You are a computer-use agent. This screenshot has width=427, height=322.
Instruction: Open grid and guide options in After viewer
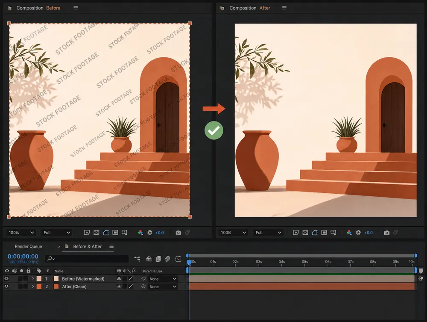pos(333,233)
